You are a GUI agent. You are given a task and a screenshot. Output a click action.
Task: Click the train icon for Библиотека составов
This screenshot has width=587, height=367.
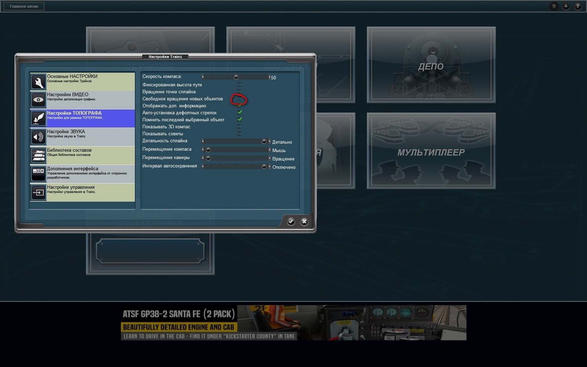tap(38, 155)
